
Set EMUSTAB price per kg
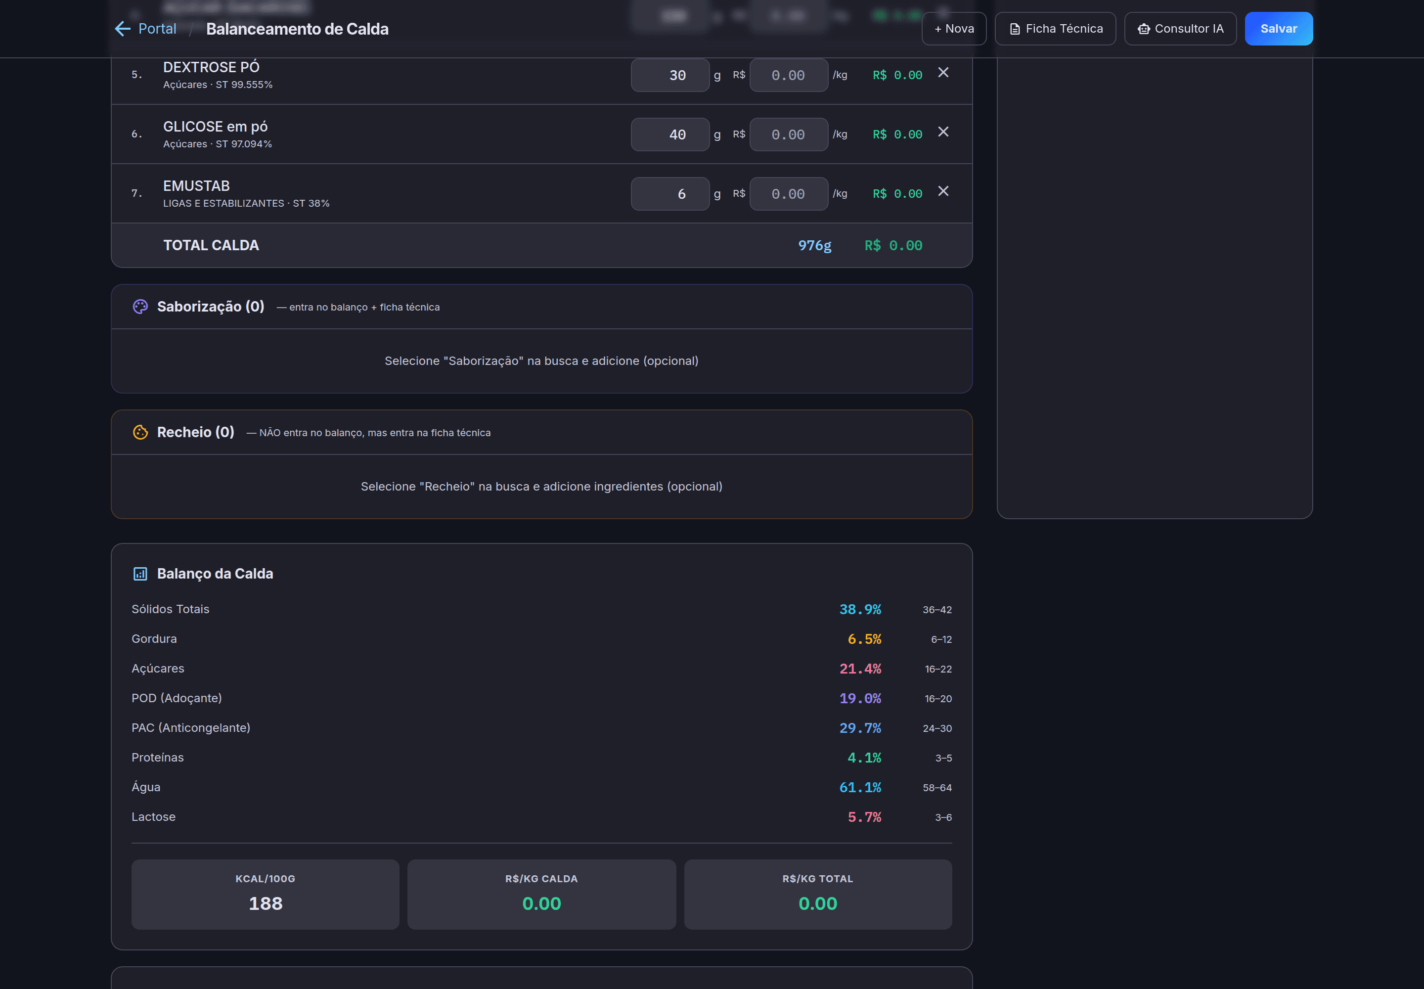click(788, 194)
